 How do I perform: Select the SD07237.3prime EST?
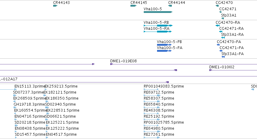[15, 95]
